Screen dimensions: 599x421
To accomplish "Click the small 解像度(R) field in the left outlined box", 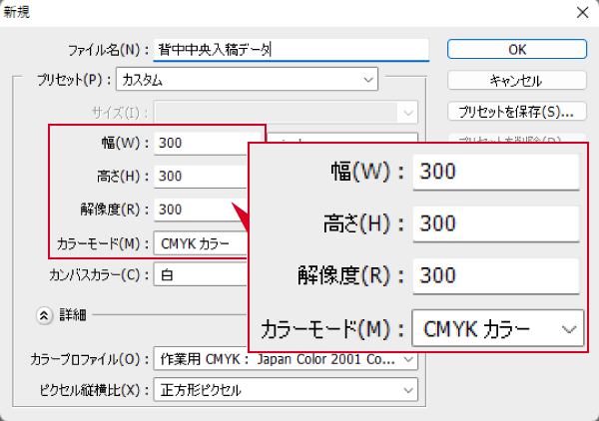I will pos(200,210).
